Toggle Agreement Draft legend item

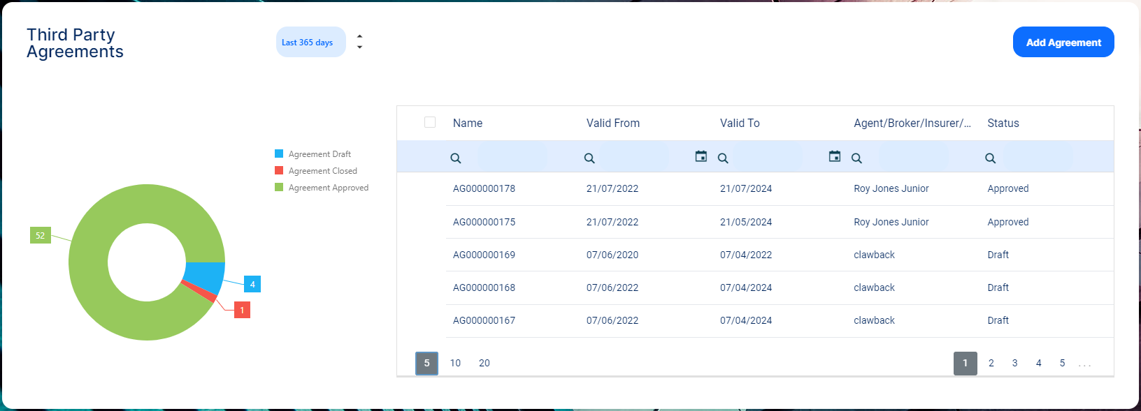(x=320, y=154)
